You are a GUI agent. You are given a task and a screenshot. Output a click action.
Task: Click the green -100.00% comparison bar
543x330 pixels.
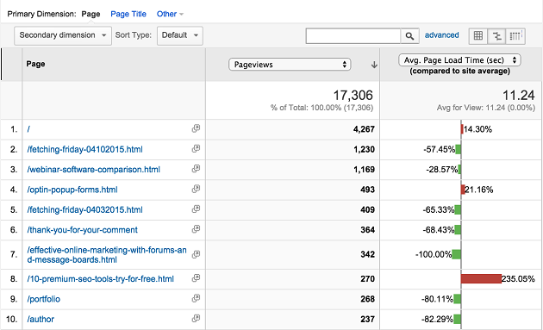[x=456, y=254]
